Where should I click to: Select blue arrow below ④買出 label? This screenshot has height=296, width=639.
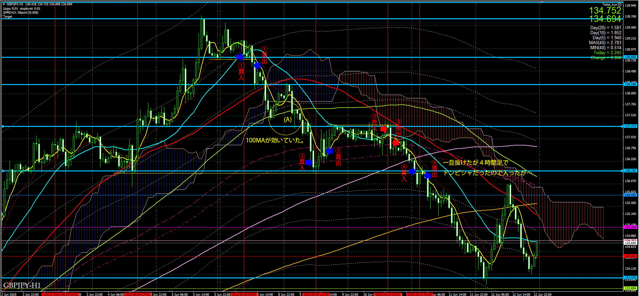tap(428, 175)
